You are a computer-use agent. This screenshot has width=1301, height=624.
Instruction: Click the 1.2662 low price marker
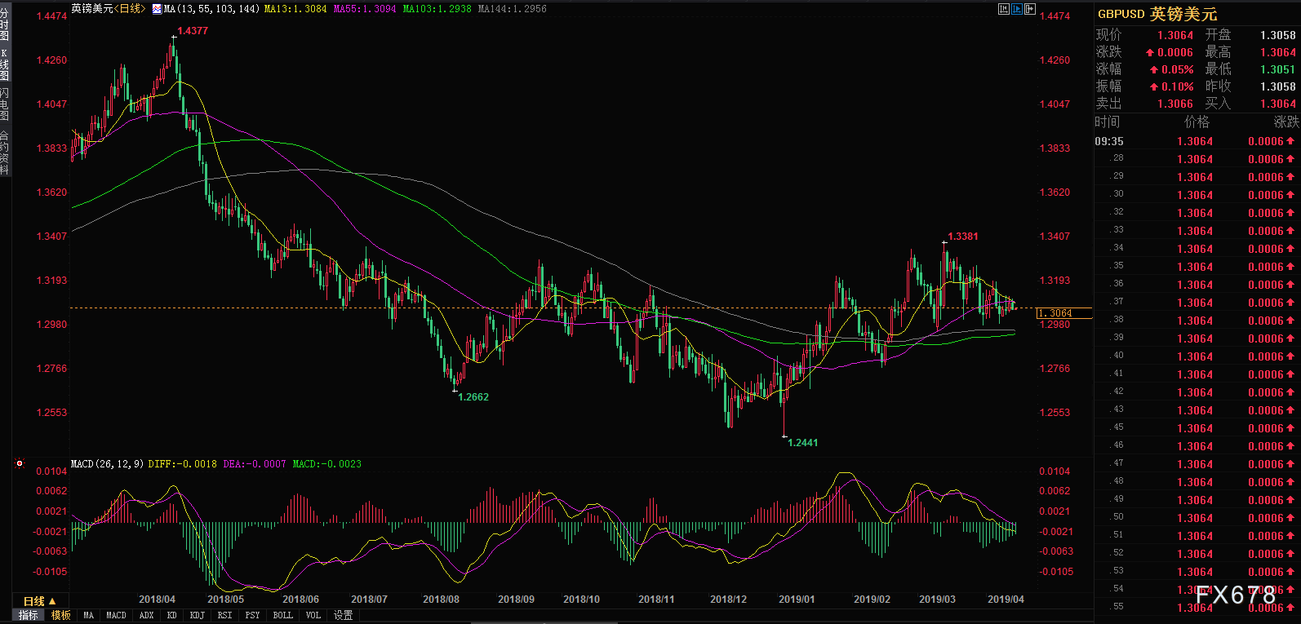click(473, 397)
